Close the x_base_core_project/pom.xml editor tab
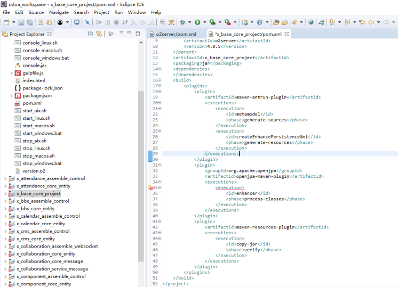 click(x=287, y=34)
